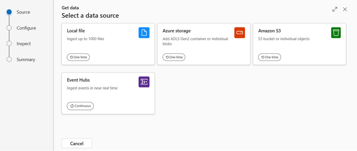Select the Source step circle
357x151 pixels.
pos(9,12)
